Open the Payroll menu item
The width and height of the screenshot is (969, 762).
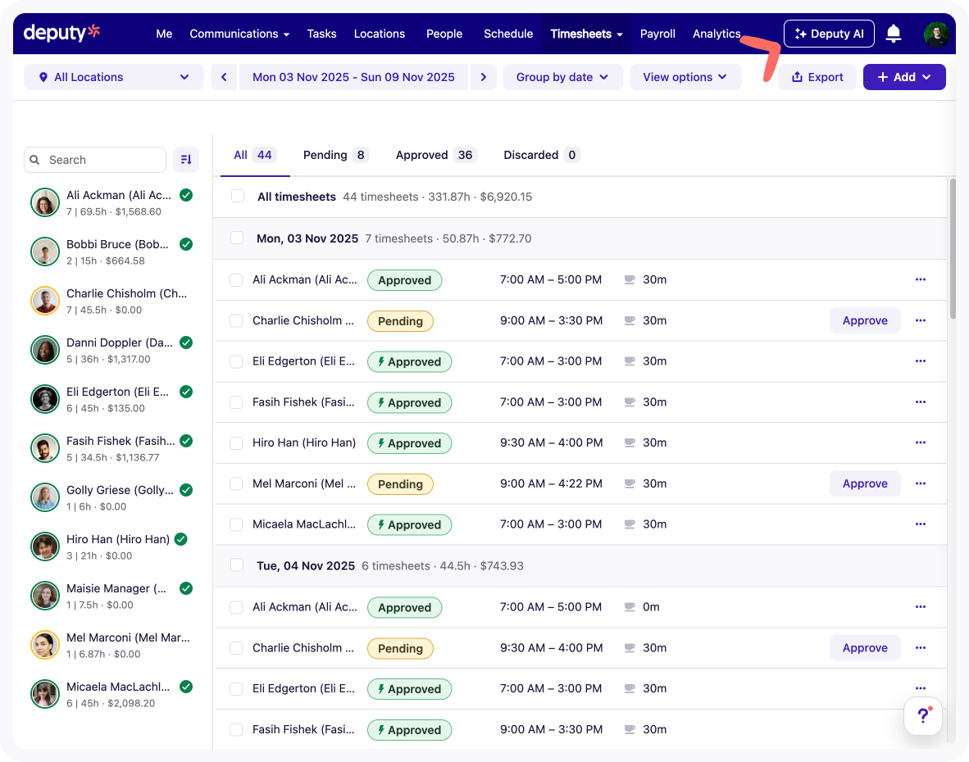coord(657,34)
